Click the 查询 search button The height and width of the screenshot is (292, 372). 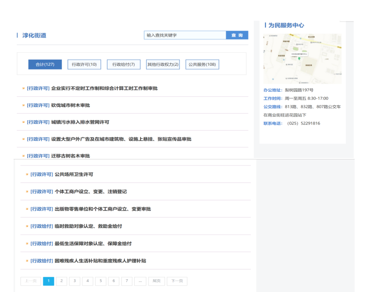(x=237, y=35)
